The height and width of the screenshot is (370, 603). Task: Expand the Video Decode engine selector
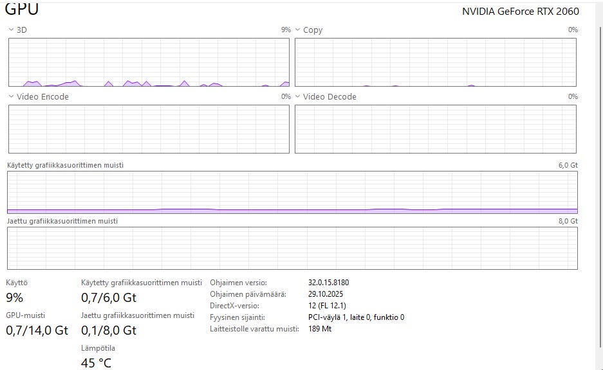click(x=298, y=97)
